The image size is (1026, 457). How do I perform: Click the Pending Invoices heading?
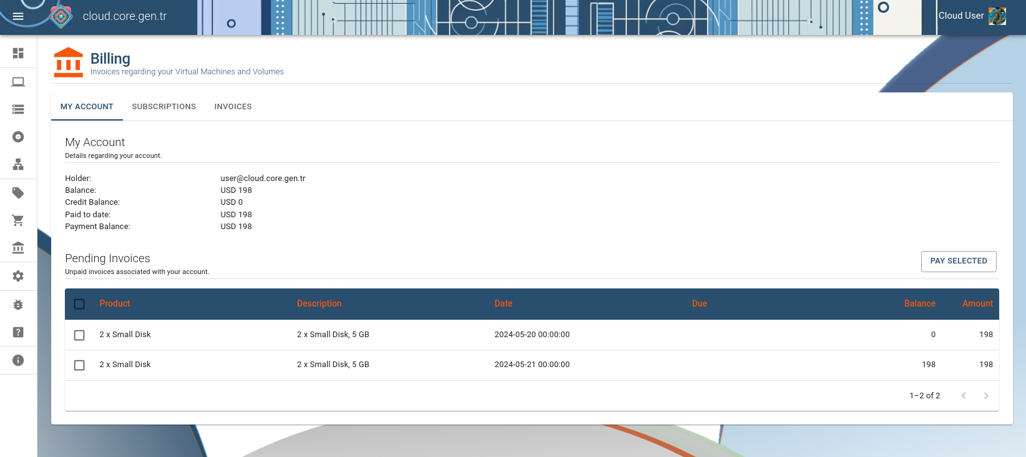pyautogui.click(x=107, y=258)
